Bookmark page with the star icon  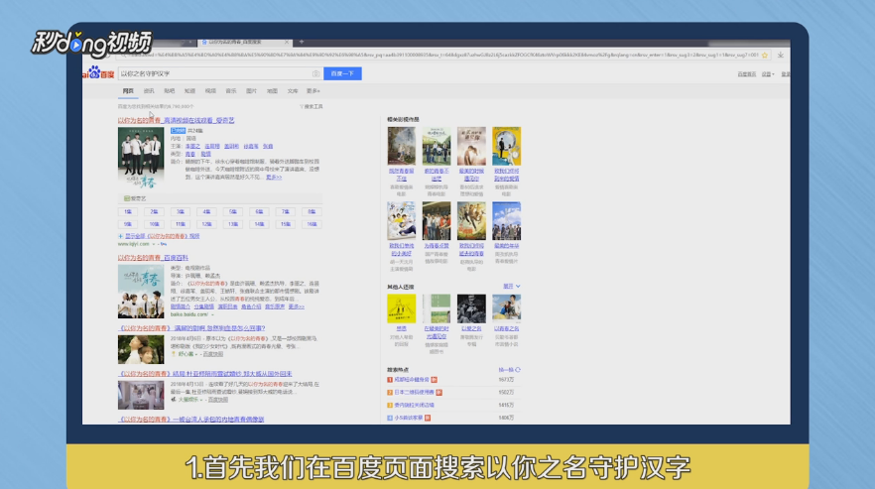[x=765, y=56]
